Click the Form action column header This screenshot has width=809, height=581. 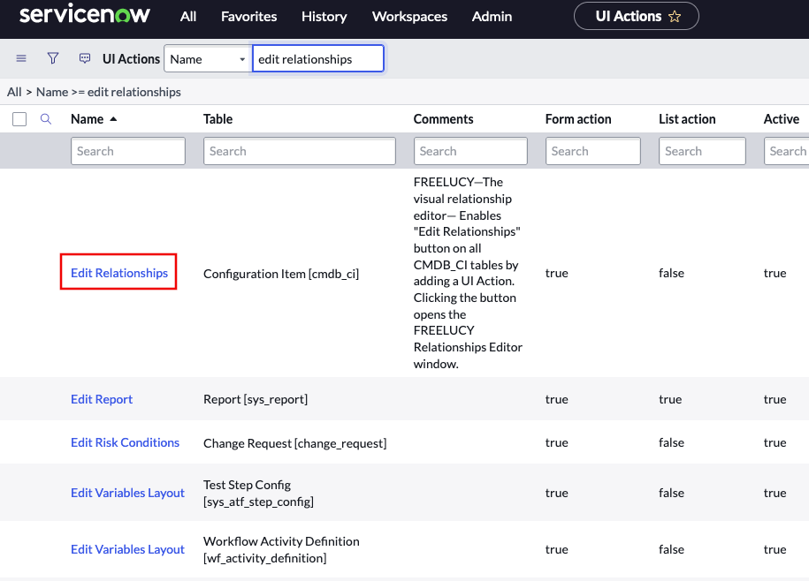578,119
